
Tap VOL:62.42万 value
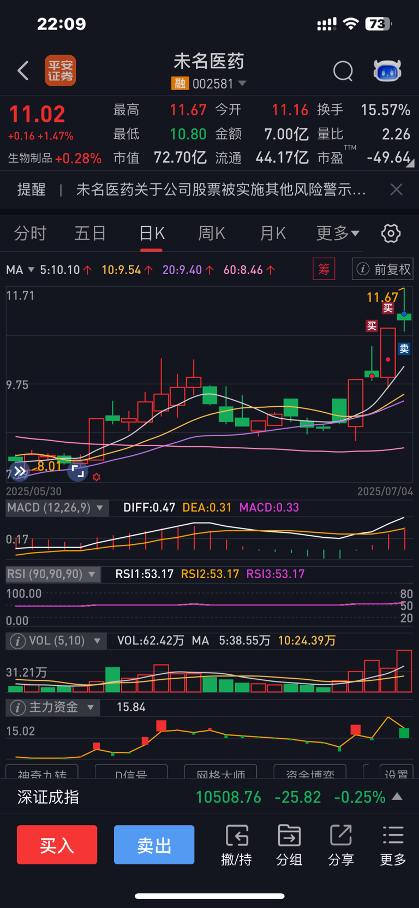(151, 641)
